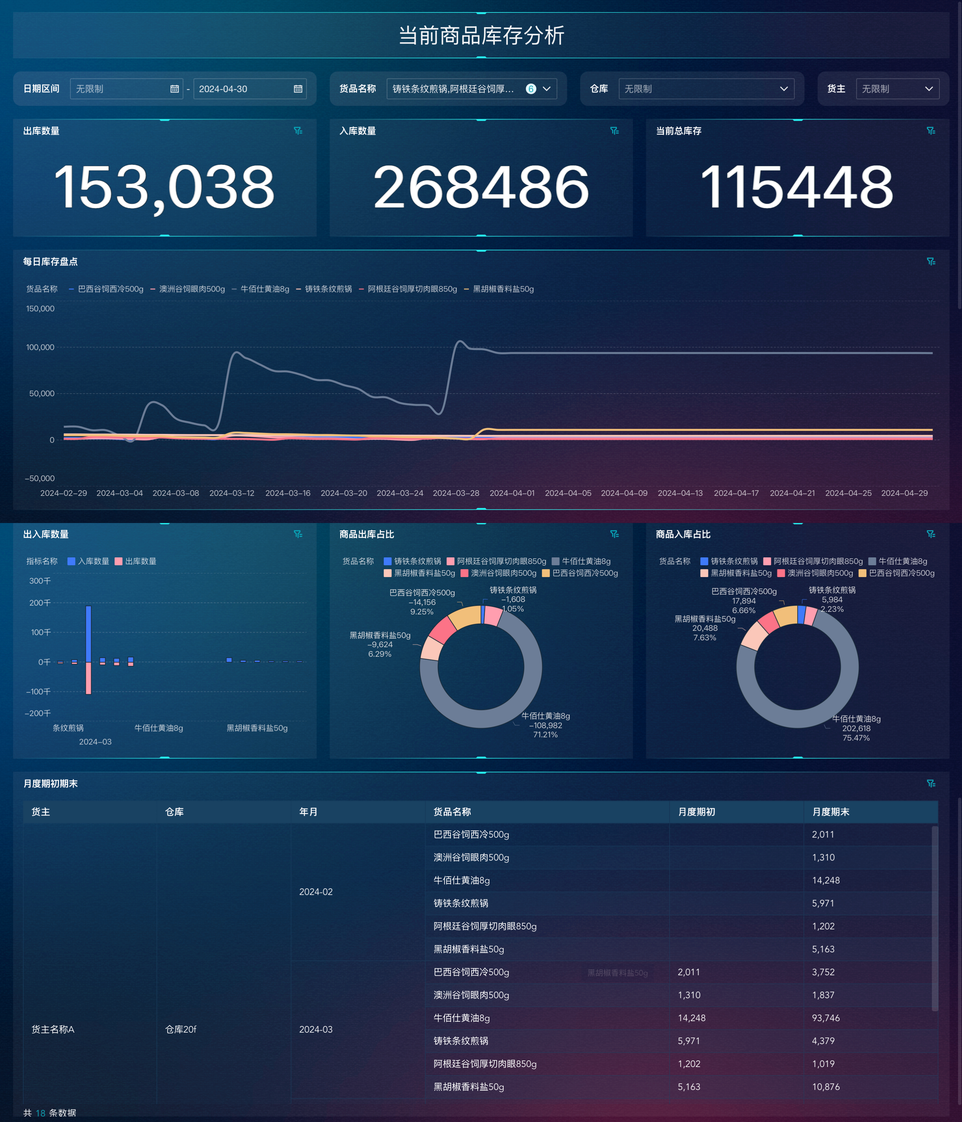Screen dimensions: 962x1122
Task: Click filter icon on 出库数量 card
Action: pyautogui.click(x=297, y=130)
